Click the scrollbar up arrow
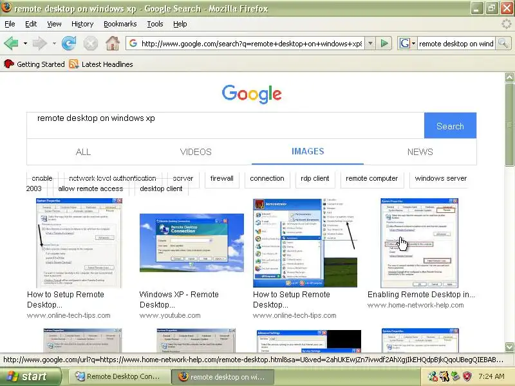The width and height of the screenshot is (515, 386). (509, 77)
